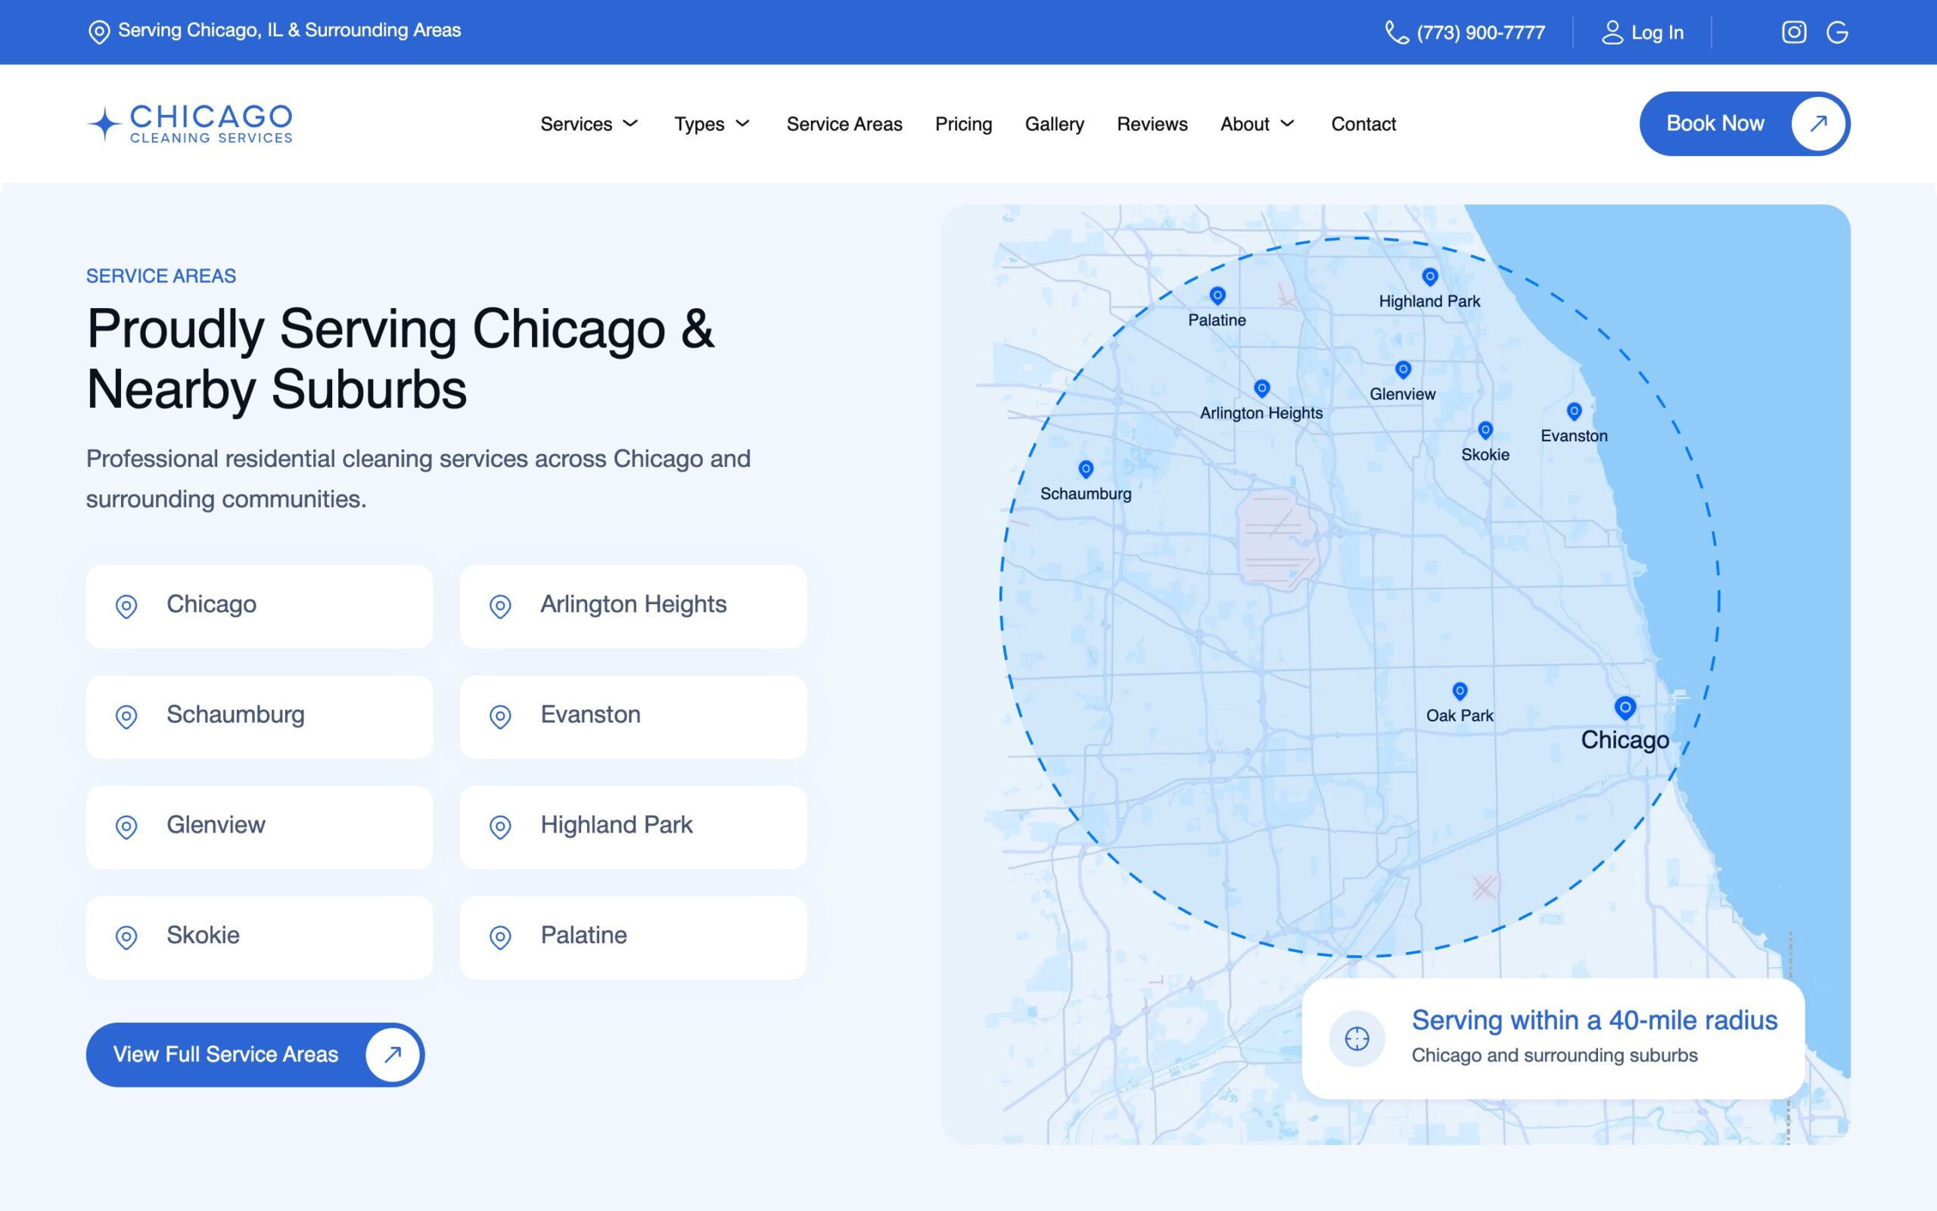Click the Skokie map pin on the map

click(x=1485, y=430)
